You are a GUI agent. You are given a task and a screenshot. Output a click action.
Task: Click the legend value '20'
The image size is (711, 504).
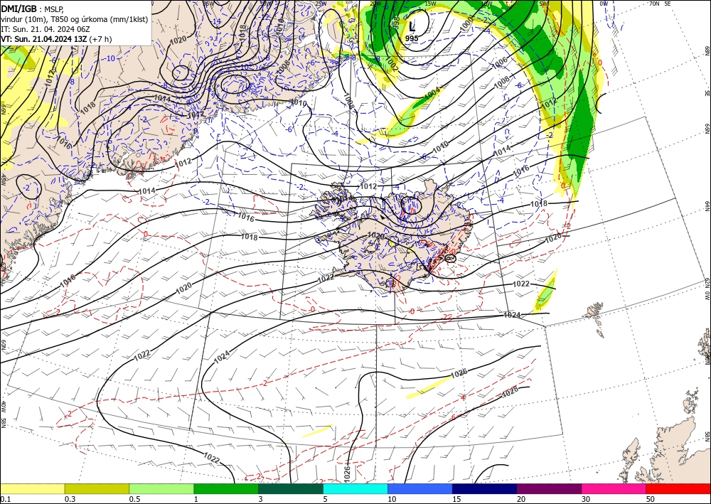click(x=521, y=499)
